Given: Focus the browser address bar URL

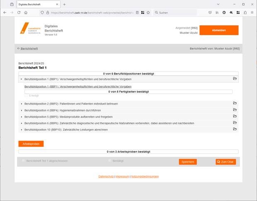Looking at the screenshot, I should 92,12.
